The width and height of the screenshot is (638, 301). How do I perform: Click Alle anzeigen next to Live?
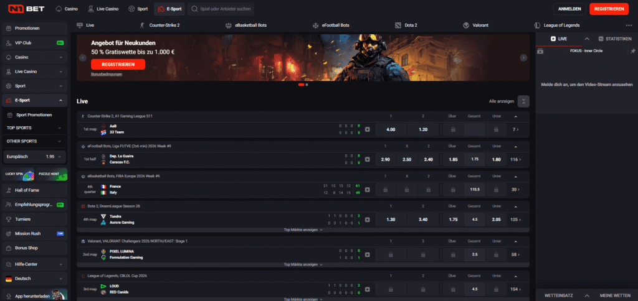tap(502, 101)
